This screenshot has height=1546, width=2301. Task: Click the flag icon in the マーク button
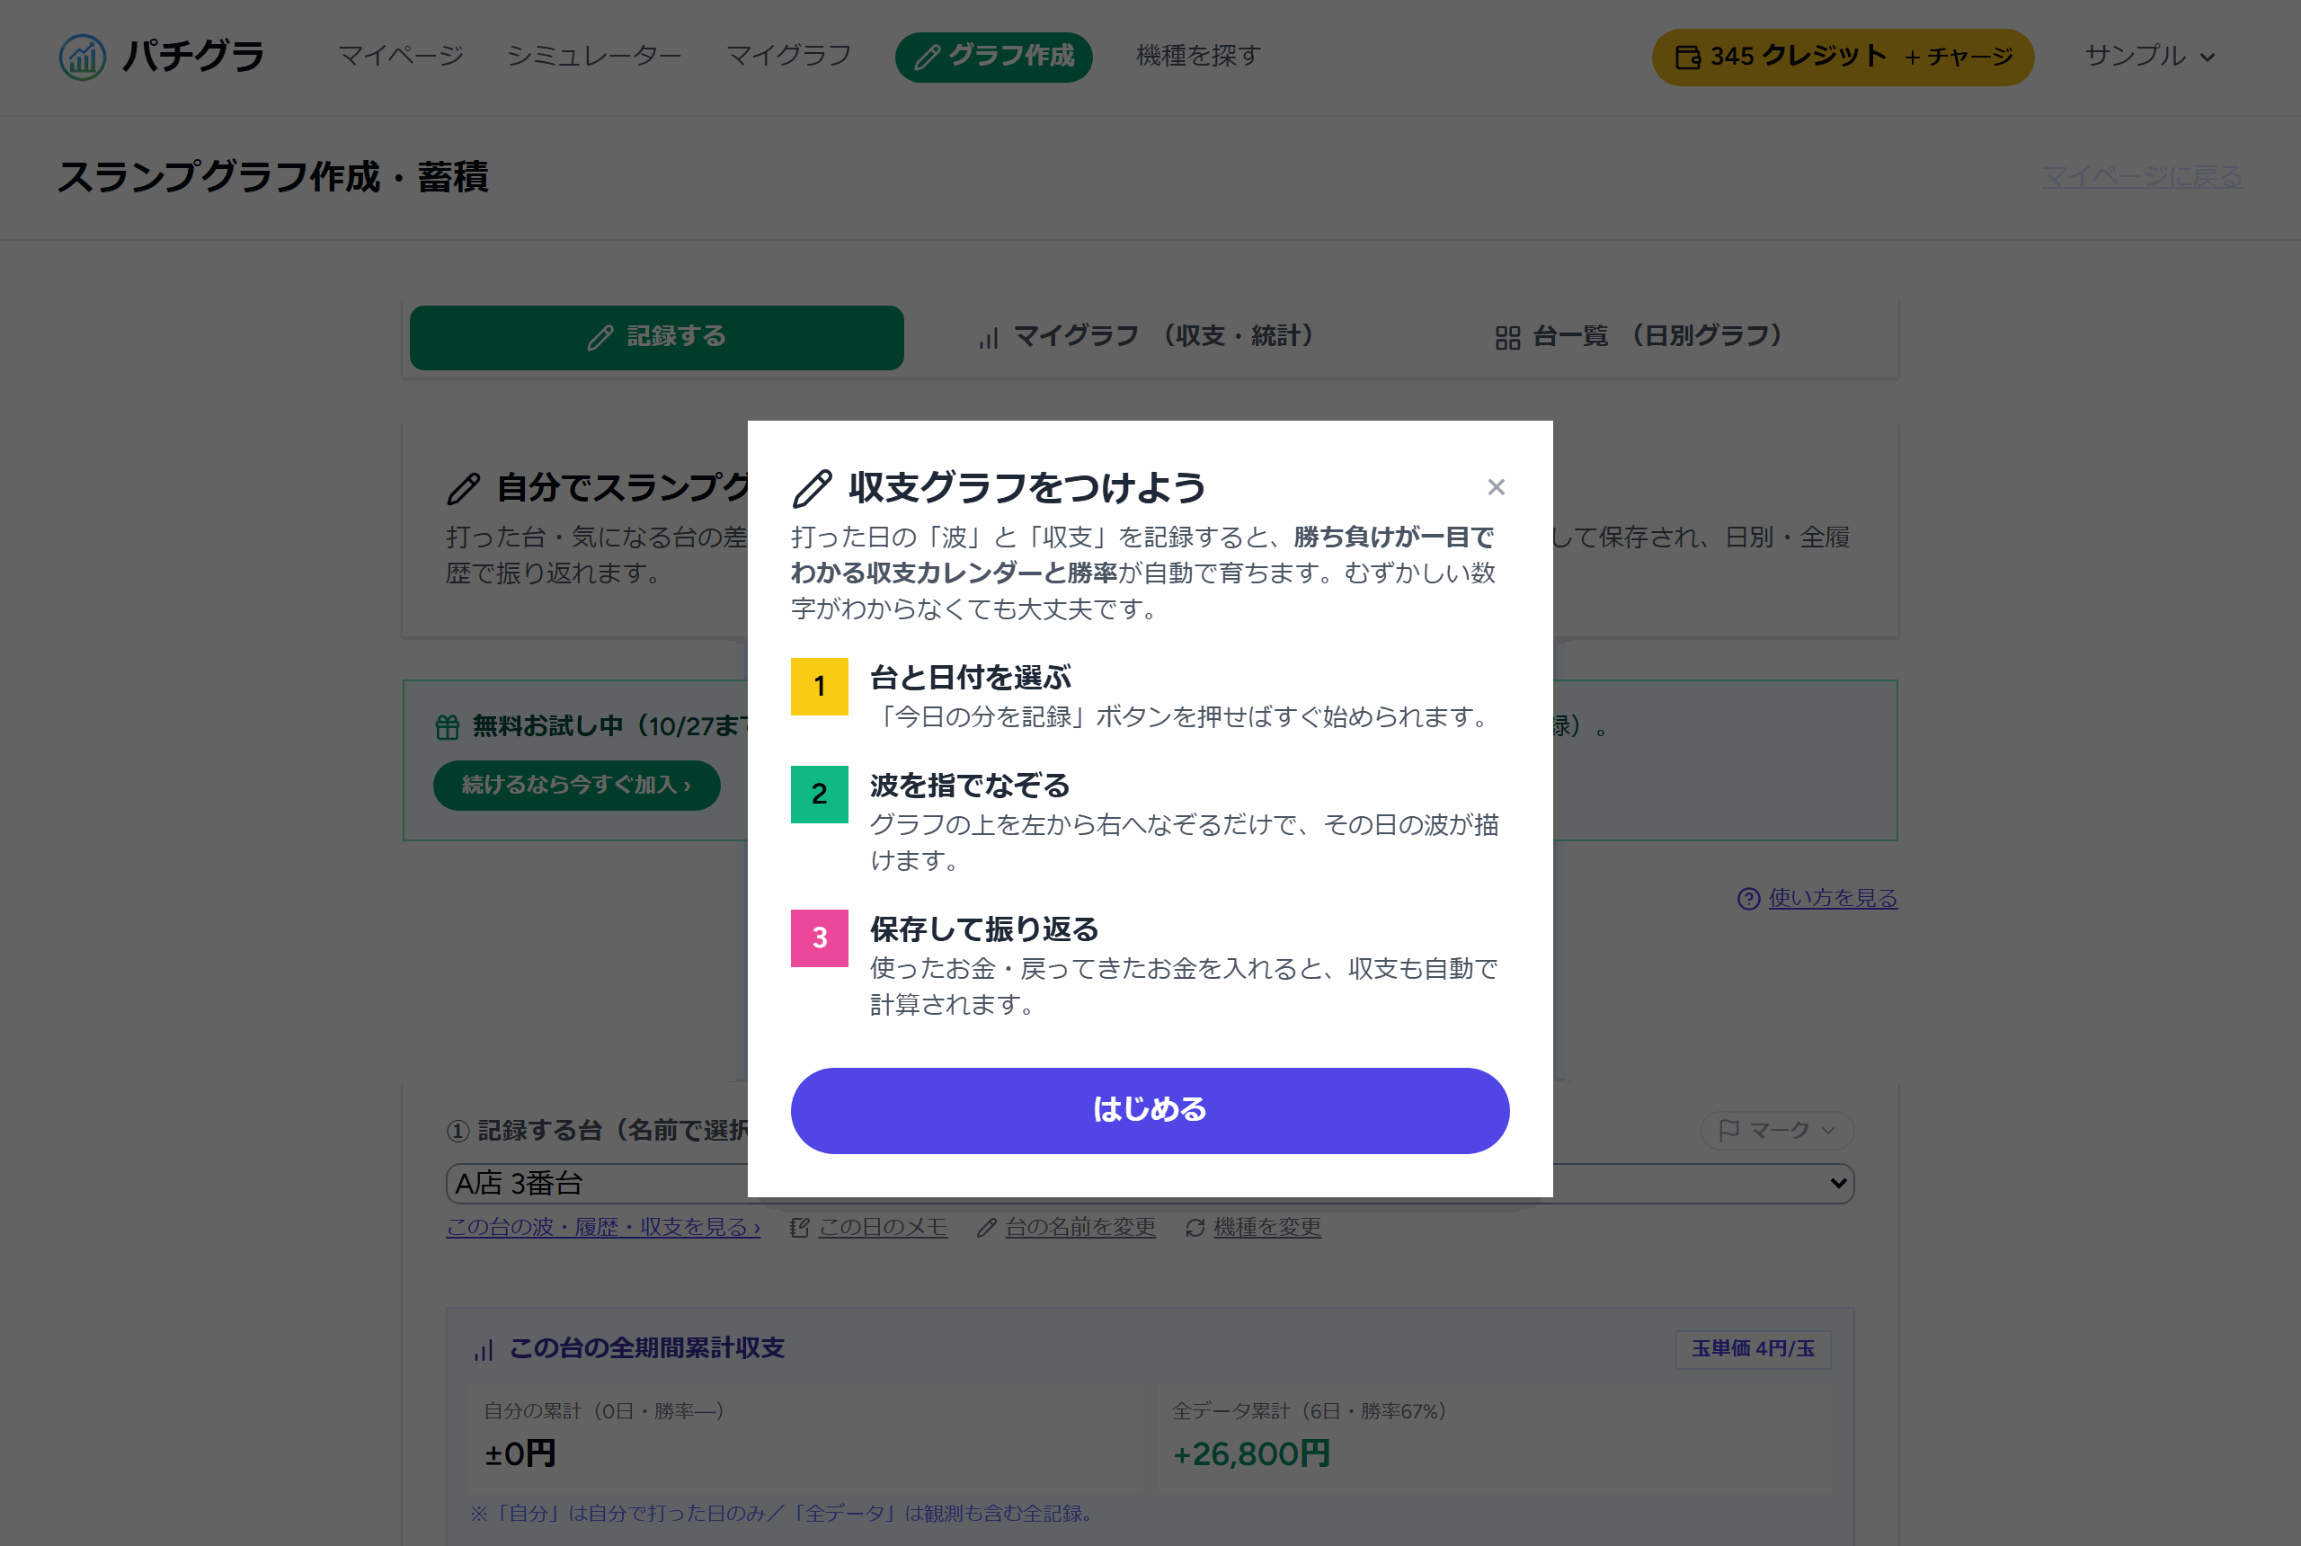(1728, 1131)
